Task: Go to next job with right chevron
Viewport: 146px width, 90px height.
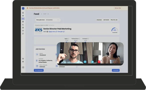Action: tap(48, 14)
